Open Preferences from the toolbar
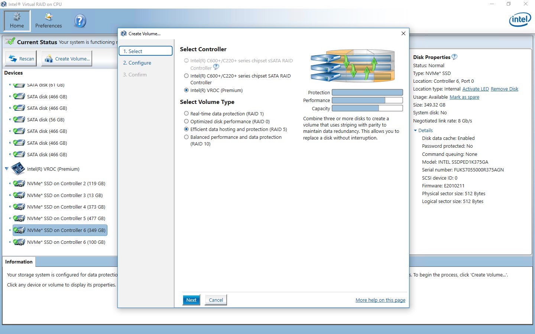Screen dimensions: 535x334 click(x=48, y=20)
